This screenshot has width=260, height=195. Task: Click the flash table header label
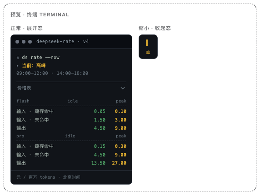(23, 101)
